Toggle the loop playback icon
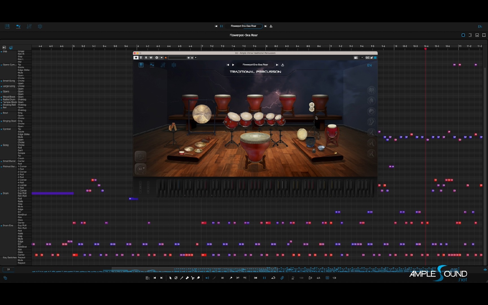This screenshot has height=305, width=488. (273, 278)
